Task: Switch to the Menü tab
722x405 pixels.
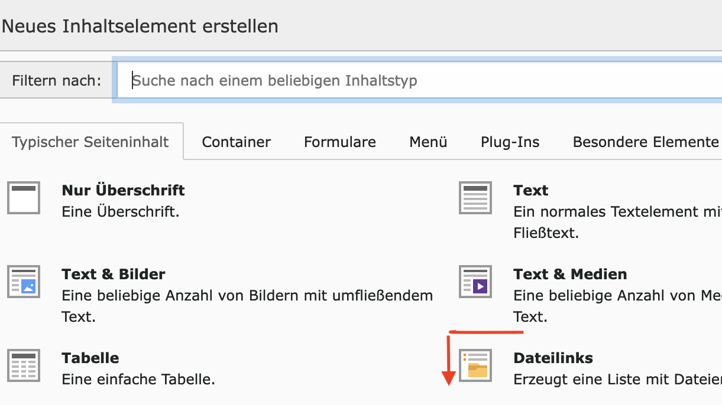Action: click(428, 142)
